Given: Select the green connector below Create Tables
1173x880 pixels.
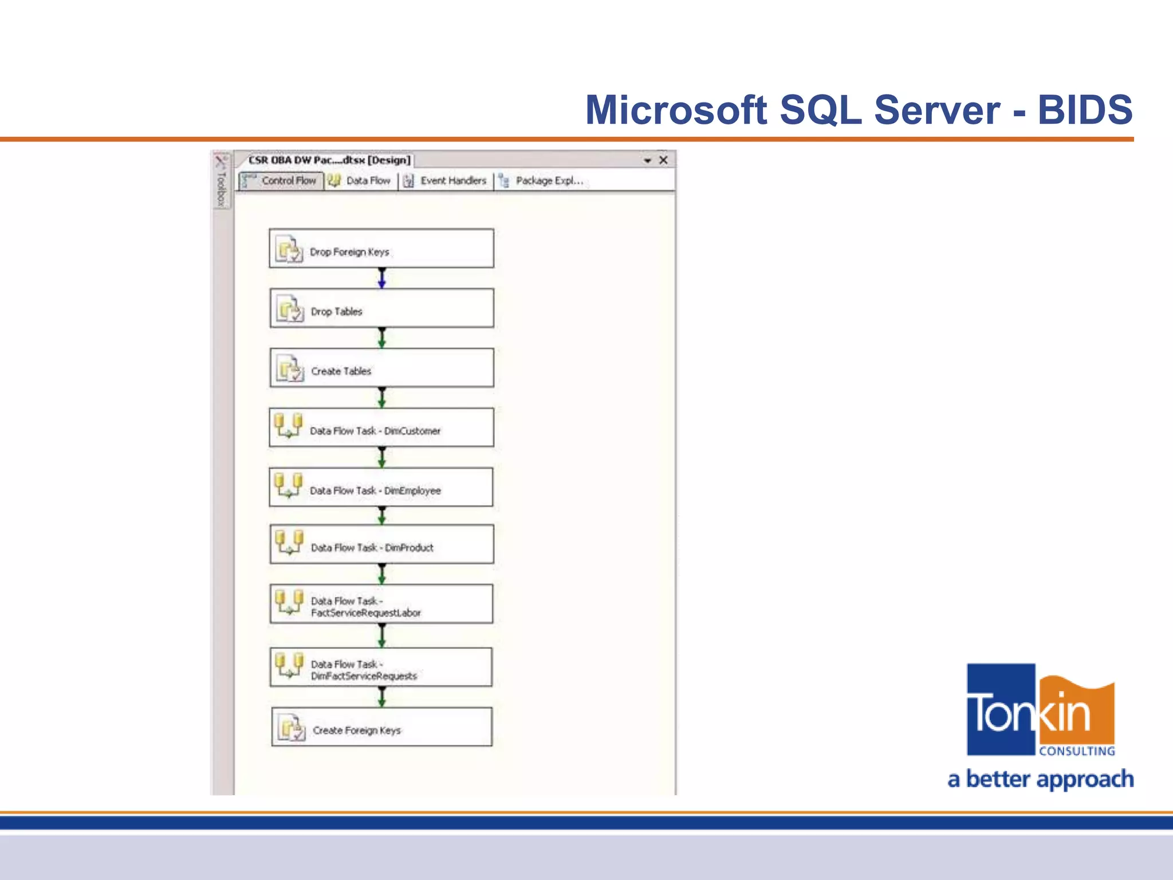Looking at the screenshot, I should tap(382, 397).
